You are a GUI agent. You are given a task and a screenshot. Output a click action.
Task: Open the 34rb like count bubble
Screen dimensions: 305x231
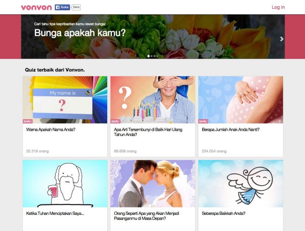76,7
